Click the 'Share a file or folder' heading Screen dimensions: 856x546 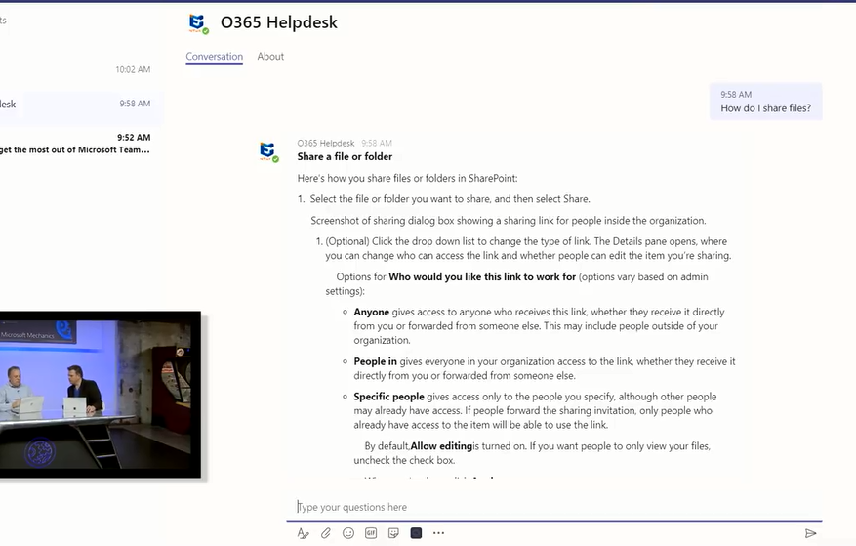(345, 157)
